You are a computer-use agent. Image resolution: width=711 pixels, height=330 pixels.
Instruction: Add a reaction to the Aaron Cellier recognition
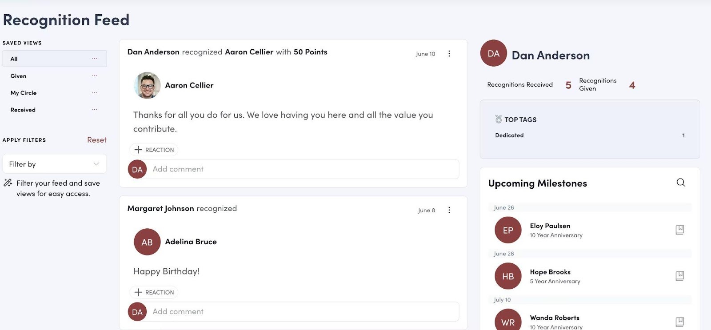pyautogui.click(x=154, y=150)
